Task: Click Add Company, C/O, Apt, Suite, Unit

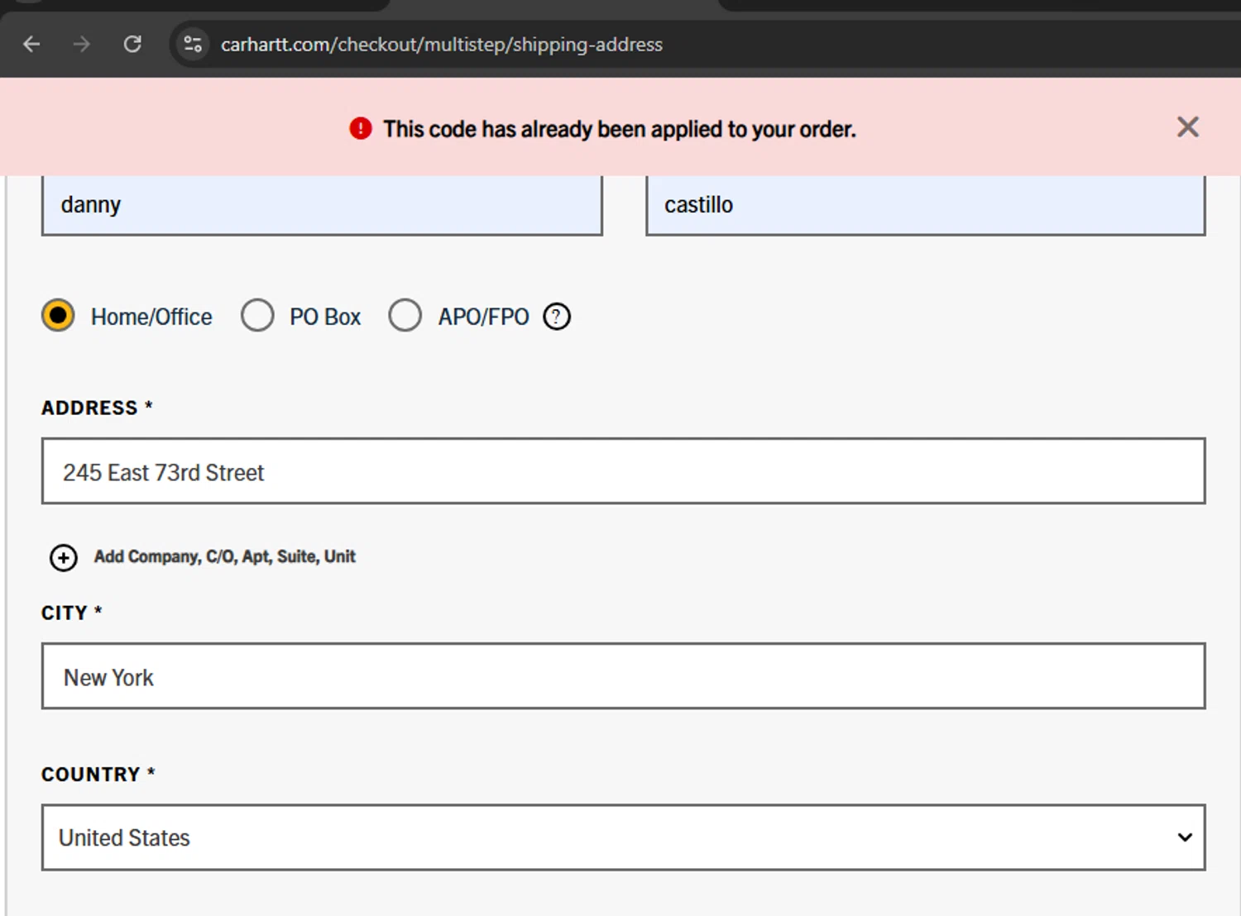Action: (x=224, y=556)
